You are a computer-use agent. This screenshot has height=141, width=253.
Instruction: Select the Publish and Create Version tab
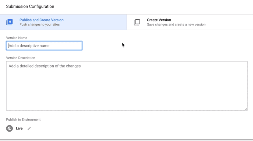pyautogui.click(x=64, y=22)
